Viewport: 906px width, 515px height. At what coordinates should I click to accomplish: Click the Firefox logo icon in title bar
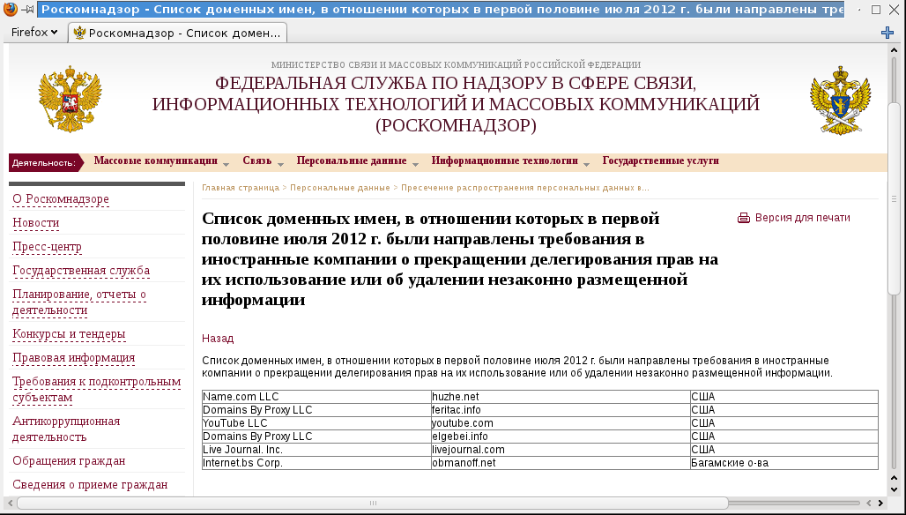pos(10,9)
